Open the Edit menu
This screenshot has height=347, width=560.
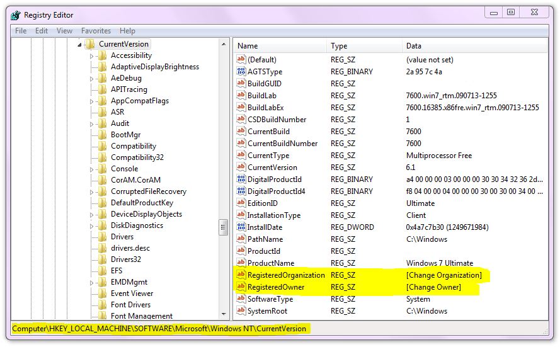click(x=42, y=31)
